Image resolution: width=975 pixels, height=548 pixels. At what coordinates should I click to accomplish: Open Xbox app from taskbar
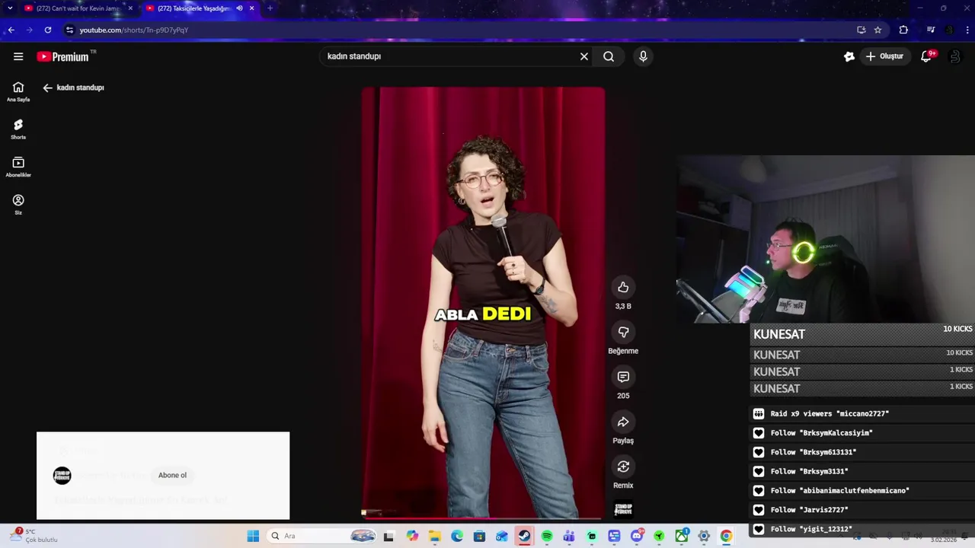(681, 536)
